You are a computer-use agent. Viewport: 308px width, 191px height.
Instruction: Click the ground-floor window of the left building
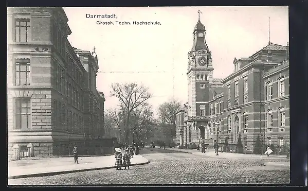[23, 113]
